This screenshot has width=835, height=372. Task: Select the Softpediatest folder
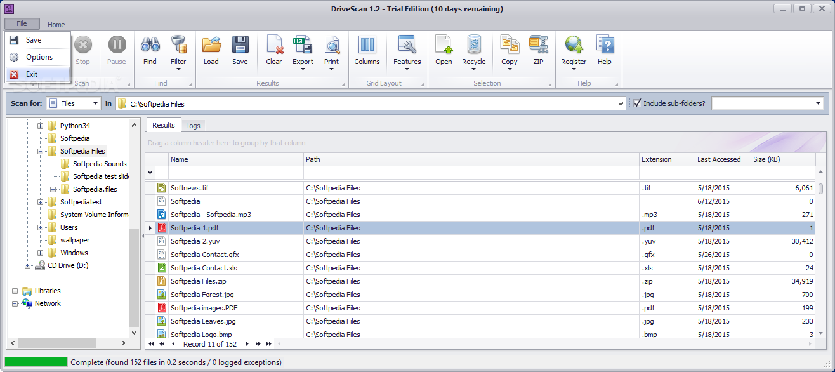(x=81, y=202)
